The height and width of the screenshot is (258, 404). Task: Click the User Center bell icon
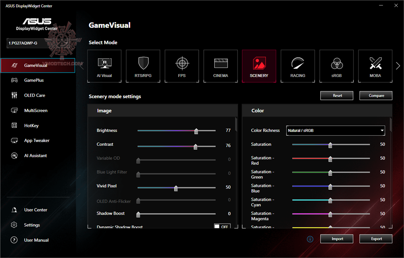click(x=15, y=210)
